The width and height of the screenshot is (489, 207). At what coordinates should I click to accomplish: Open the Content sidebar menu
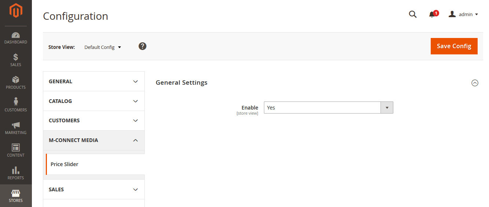point(16,151)
